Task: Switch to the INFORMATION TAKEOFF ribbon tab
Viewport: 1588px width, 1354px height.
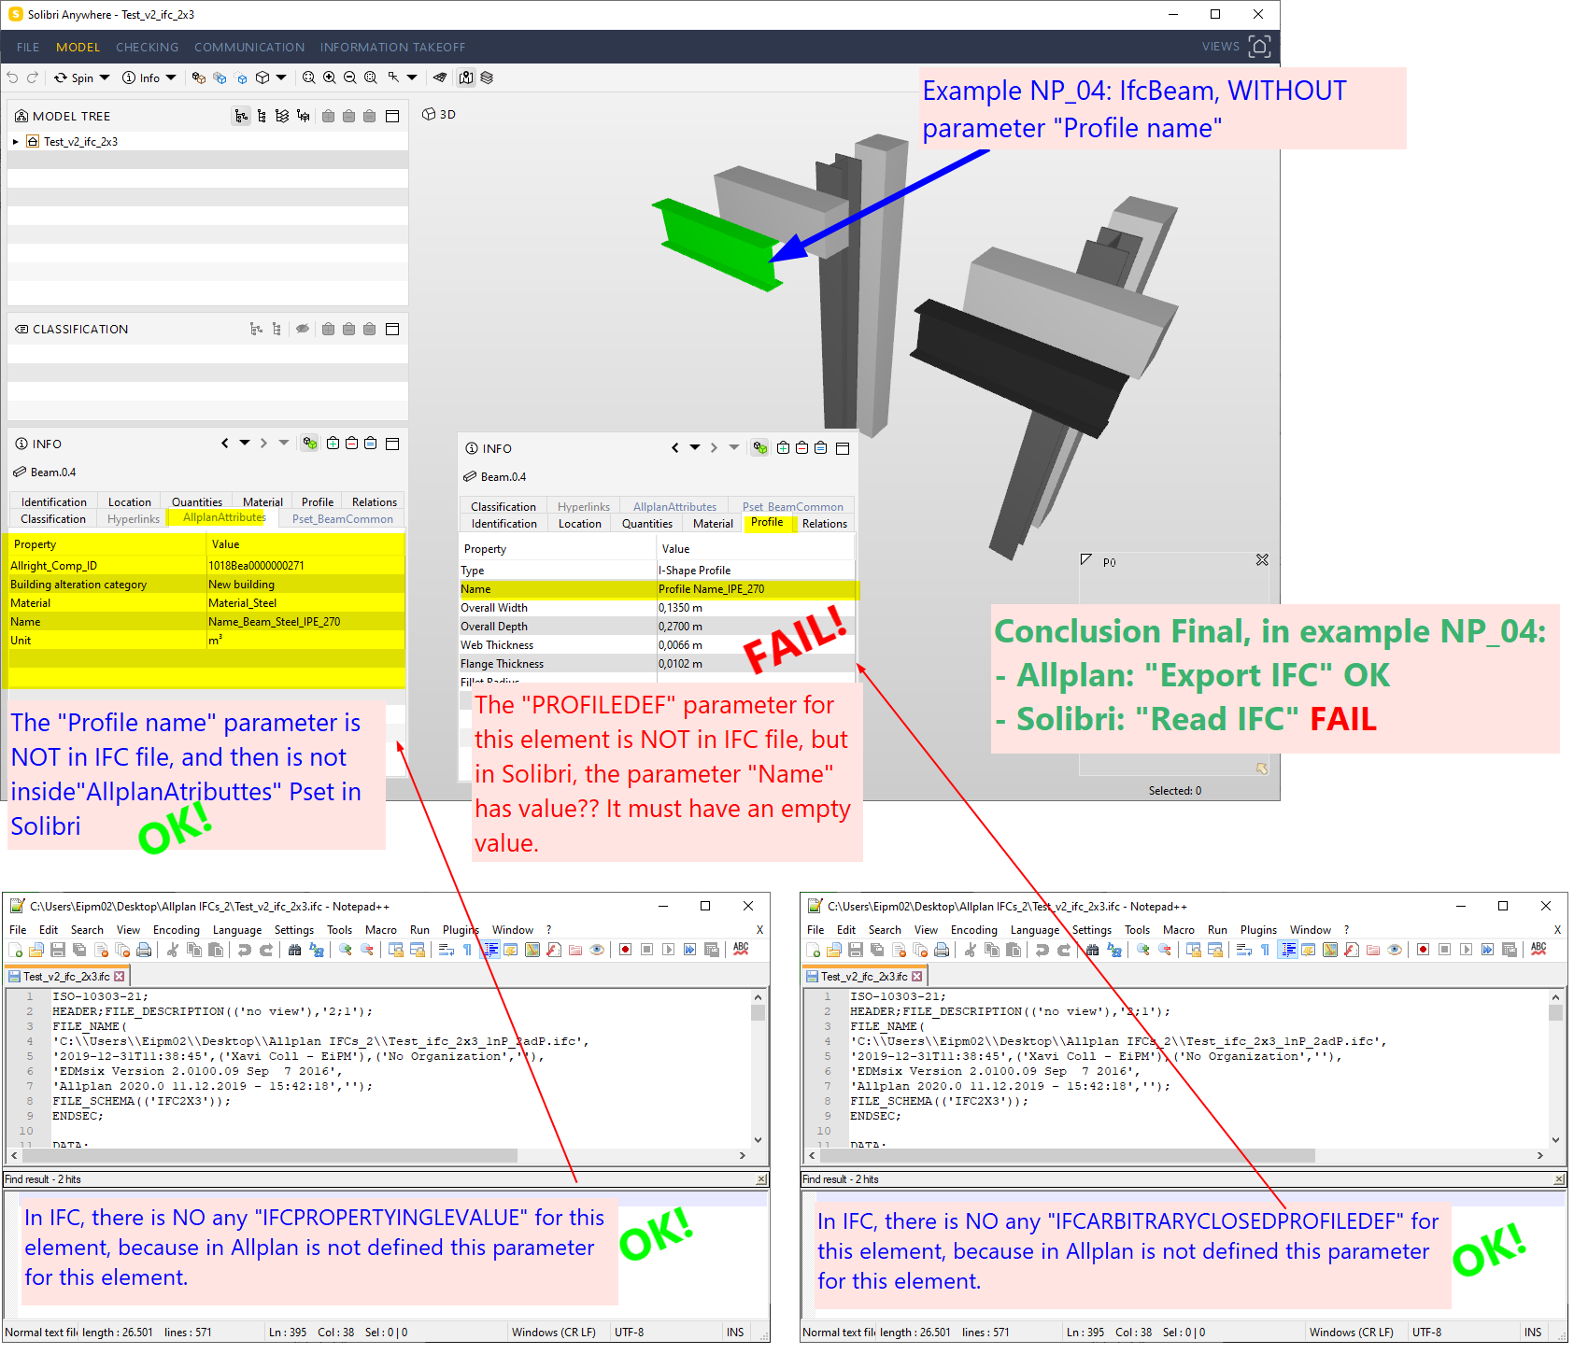Action: click(x=392, y=47)
